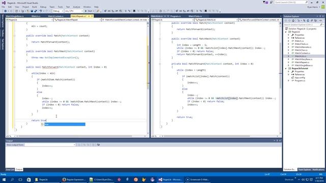Screen dimensions: 326x183
Task: Click Visual Studio logo in title bar
Action: 4,3
